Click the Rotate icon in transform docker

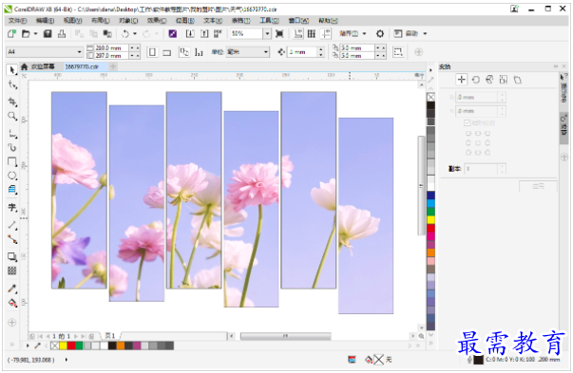coord(475,80)
